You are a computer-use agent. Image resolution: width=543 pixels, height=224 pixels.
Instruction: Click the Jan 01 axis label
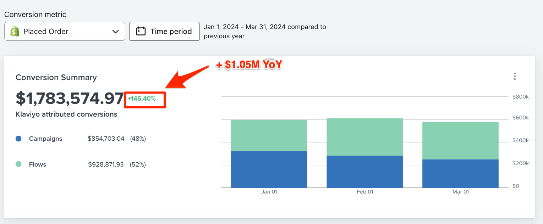[269, 192]
